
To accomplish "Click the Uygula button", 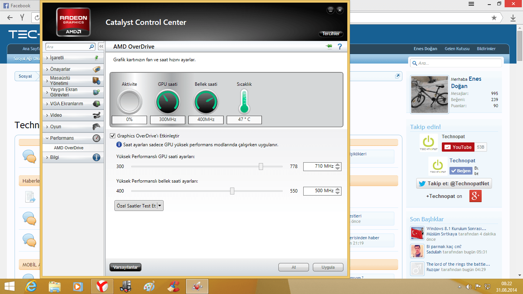I will (x=328, y=267).
